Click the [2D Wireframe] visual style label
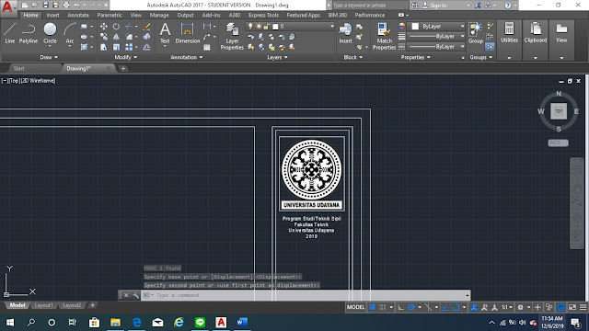 pos(38,81)
